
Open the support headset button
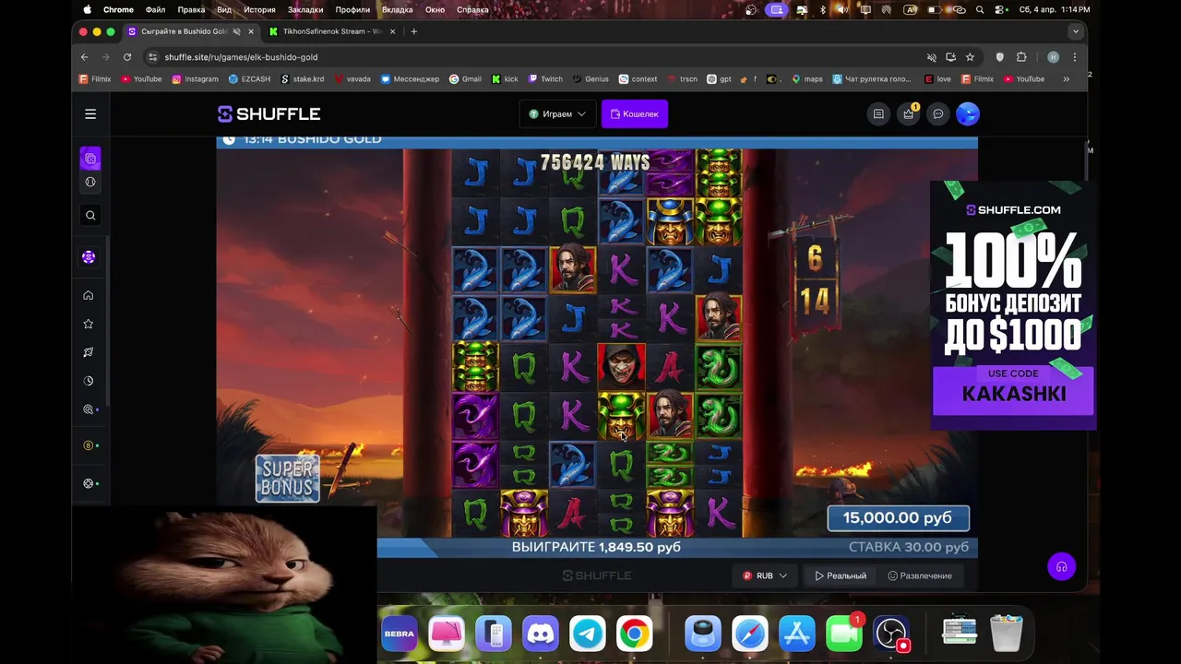1062,566
